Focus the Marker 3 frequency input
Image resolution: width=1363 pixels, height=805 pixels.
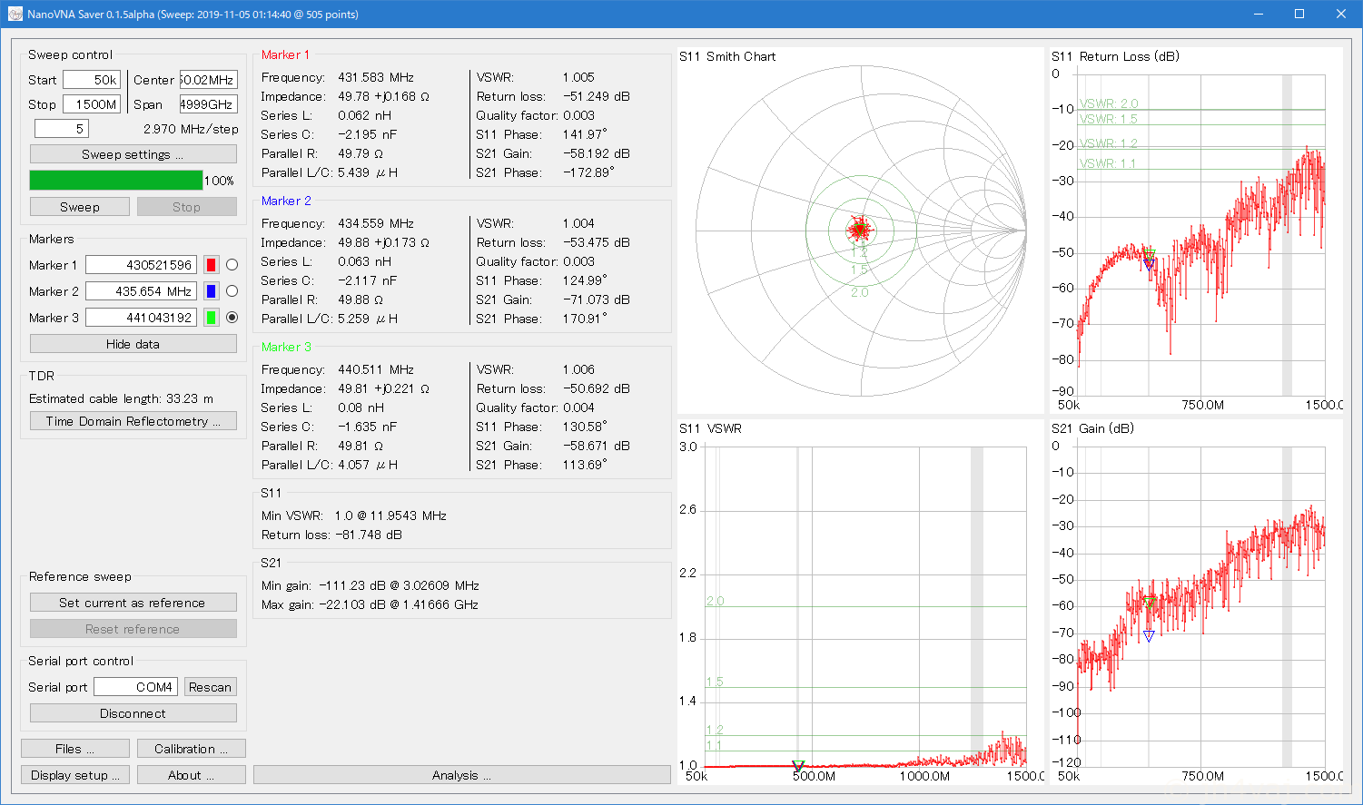tap(141, 318)
